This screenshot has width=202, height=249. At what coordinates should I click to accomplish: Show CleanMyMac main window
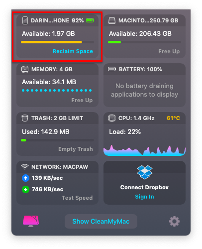[101, 221]
